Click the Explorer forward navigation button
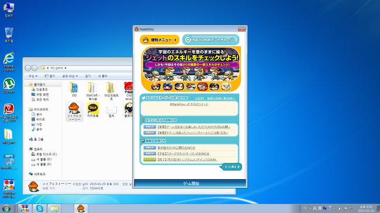Viewport: 380px width, 213px height. 34,68
